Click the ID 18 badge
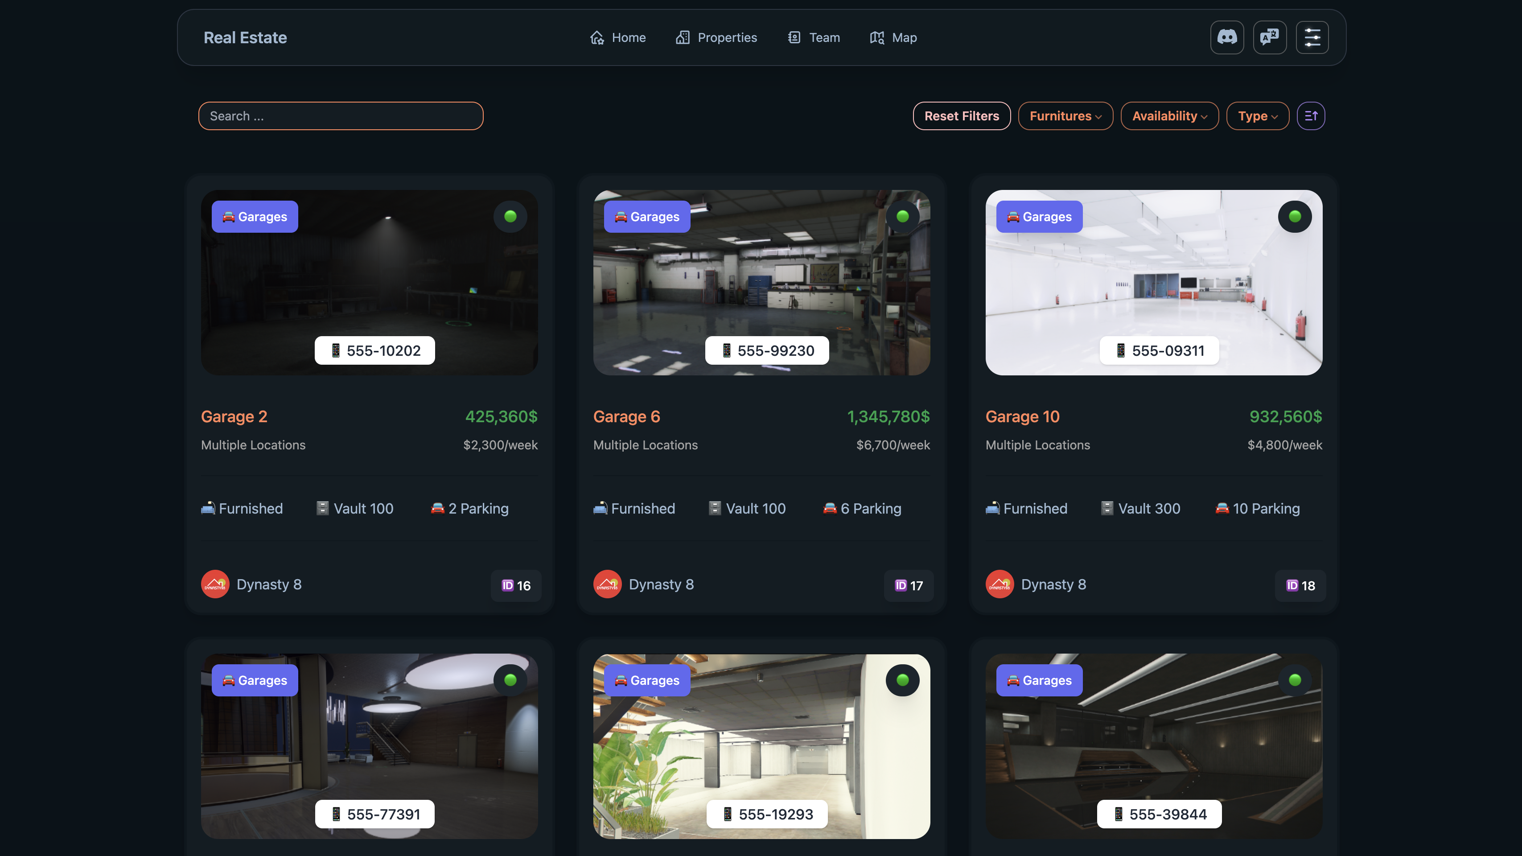 (1300, 585)
